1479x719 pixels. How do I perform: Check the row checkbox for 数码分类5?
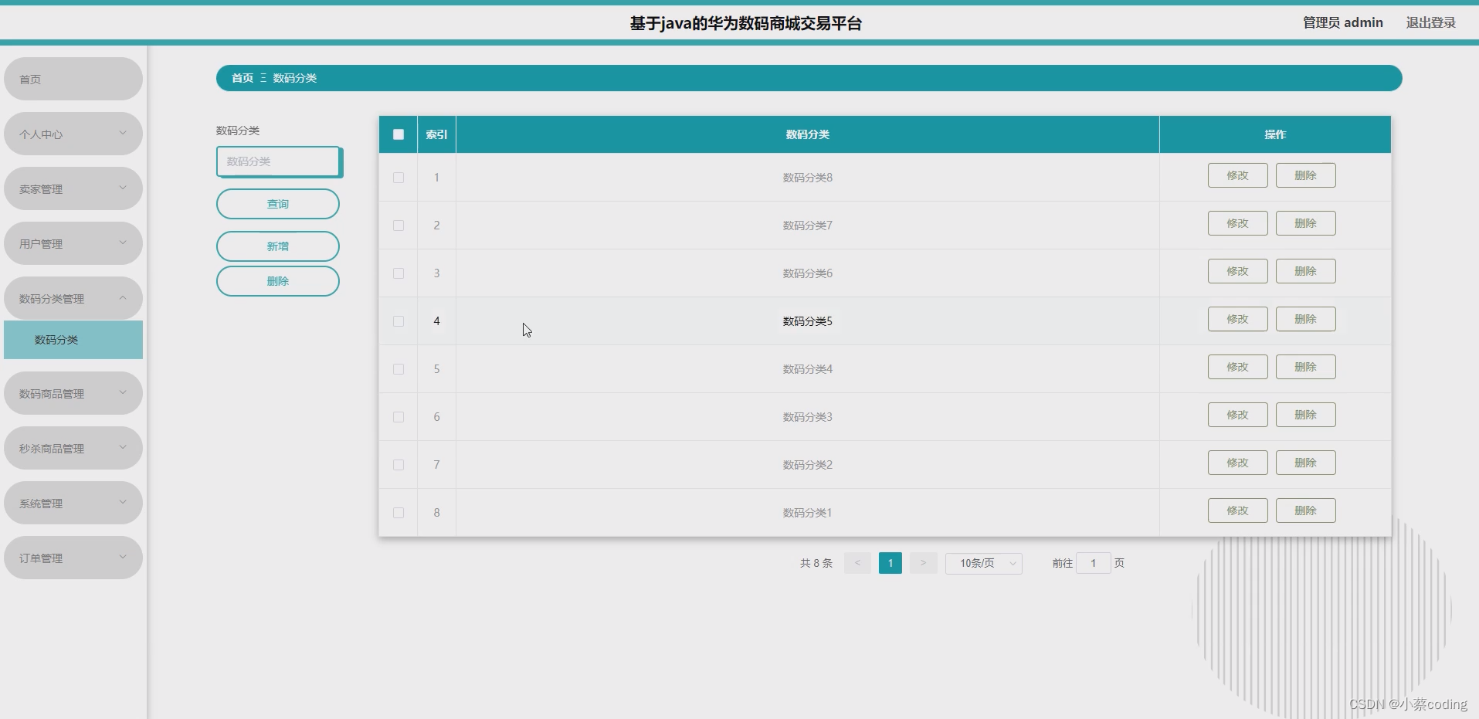[x=399, y=321]
